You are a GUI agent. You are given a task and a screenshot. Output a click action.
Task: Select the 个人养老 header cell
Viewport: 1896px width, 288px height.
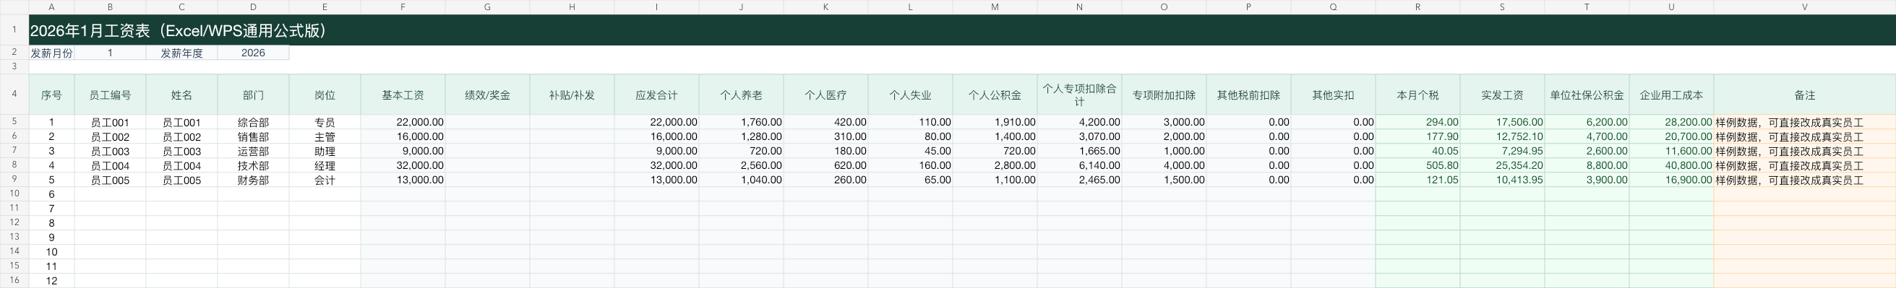pyautogui.click(x=741, y=95)
